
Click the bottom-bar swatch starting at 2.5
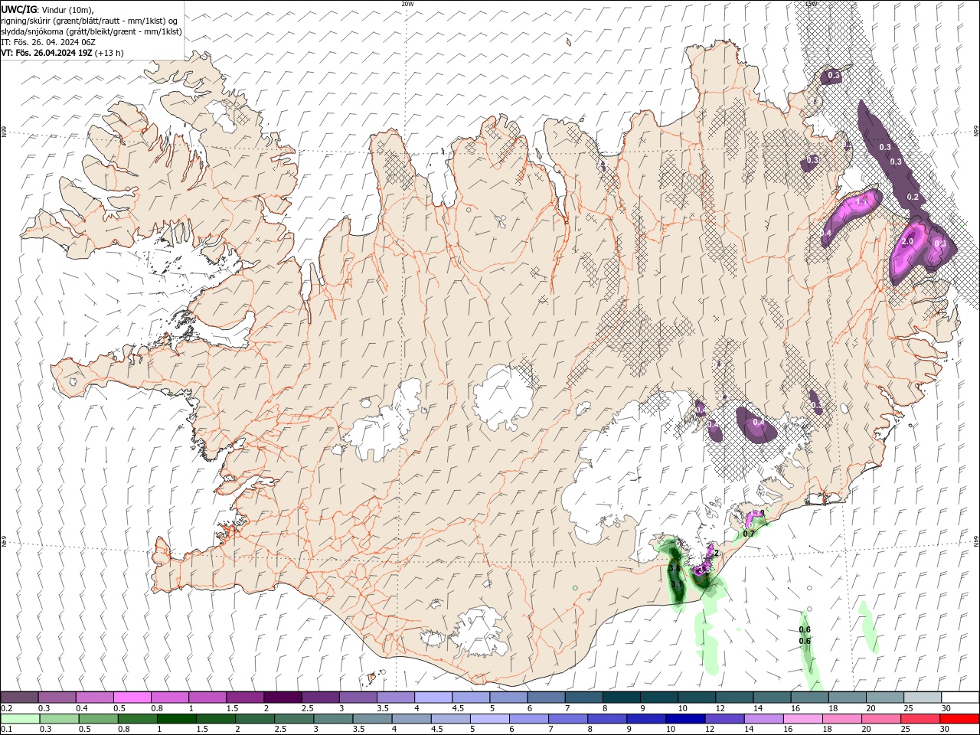tap(294, 719)
